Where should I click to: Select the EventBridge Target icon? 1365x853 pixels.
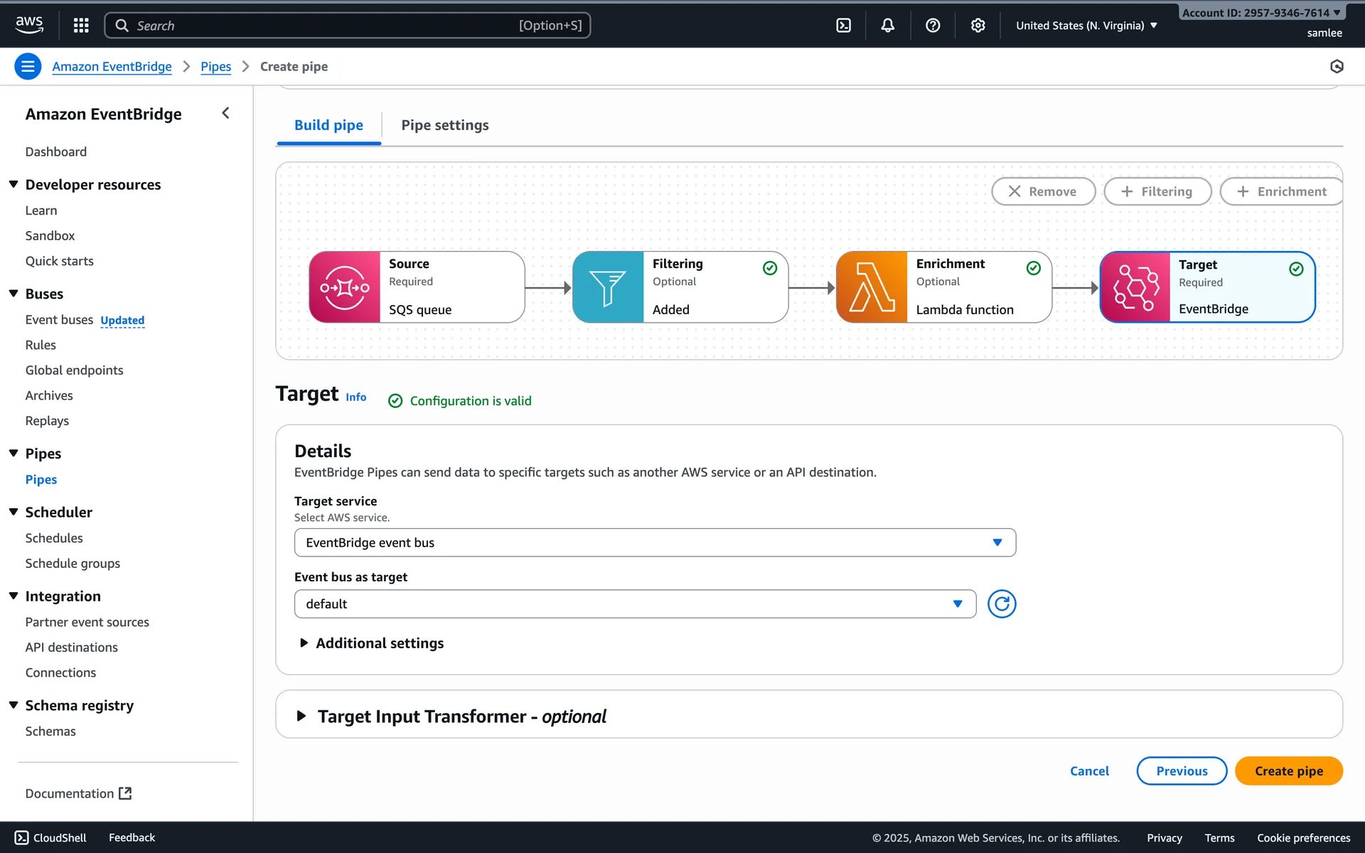coord(1135,287)
